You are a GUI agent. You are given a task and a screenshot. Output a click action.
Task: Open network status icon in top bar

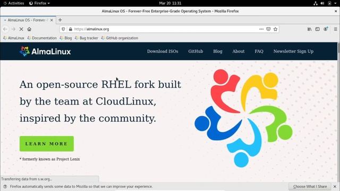click(316, 3)
